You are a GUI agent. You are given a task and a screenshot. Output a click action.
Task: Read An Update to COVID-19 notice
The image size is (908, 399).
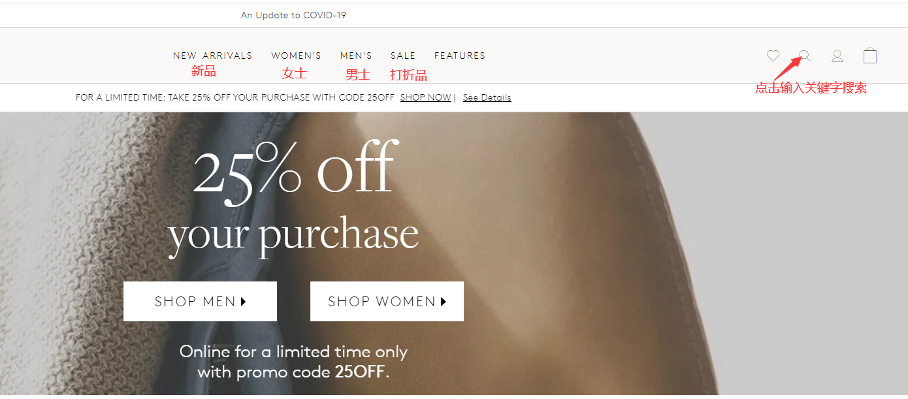pyautogui.click(x=293, y=15)
